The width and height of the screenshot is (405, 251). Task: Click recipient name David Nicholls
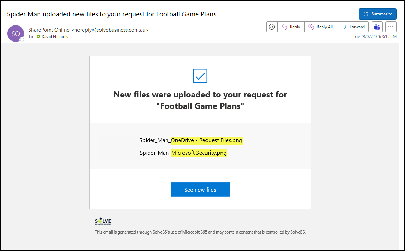point(55,37)
